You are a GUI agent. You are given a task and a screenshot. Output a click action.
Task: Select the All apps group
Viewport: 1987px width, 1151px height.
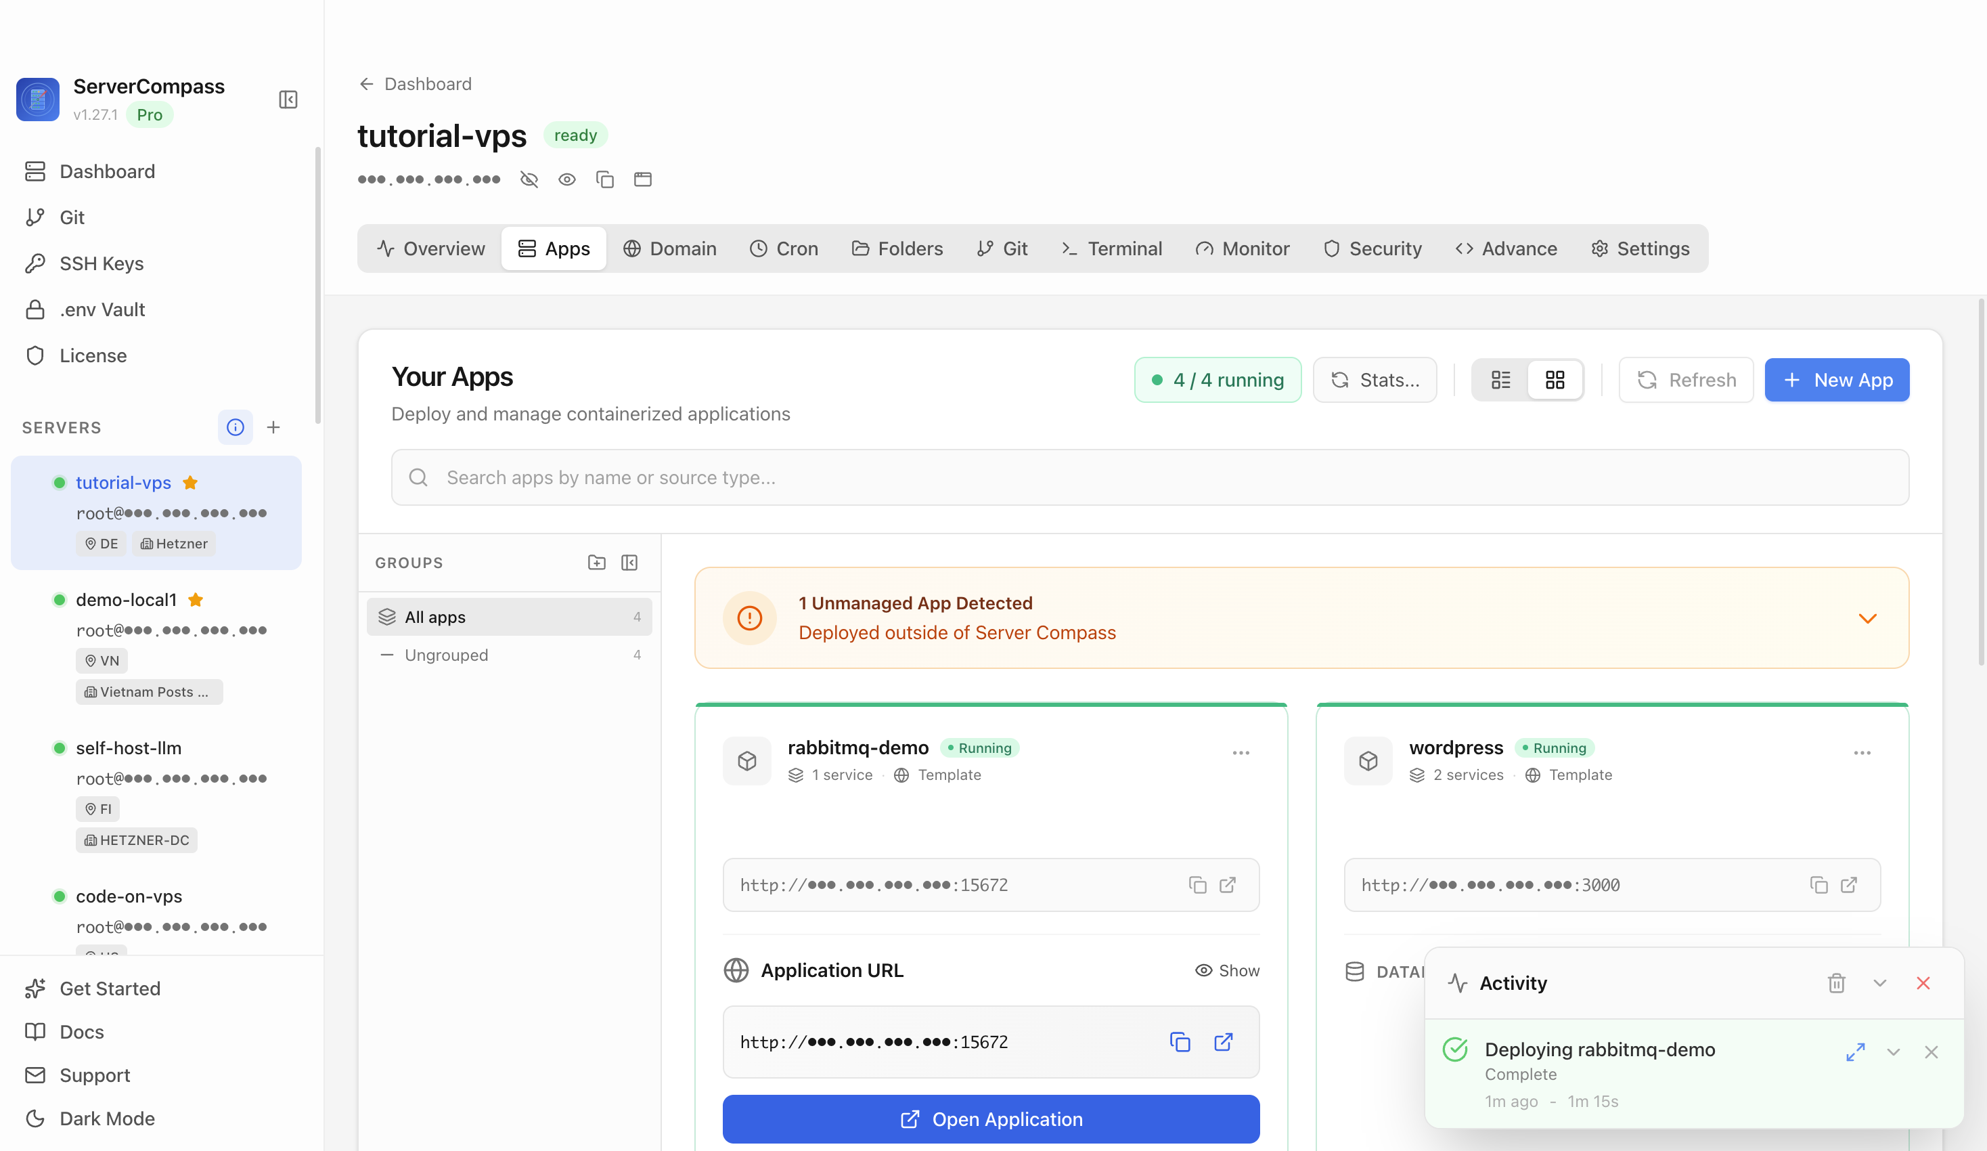coord(510,617)
